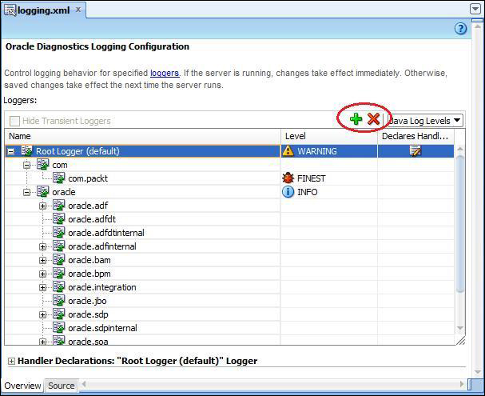Click the INFO icon on the oracle row

(x=288, y=192)
